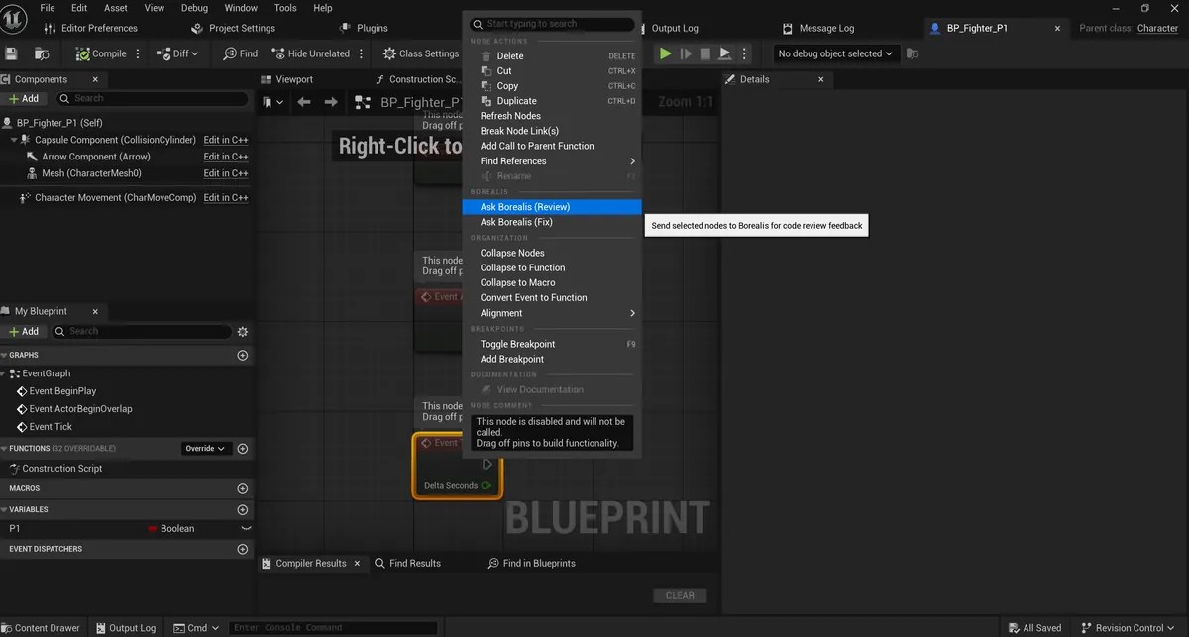Switch to the Plugins tab
Viewport: 1189px width, 637px height.
pos(365,28)
